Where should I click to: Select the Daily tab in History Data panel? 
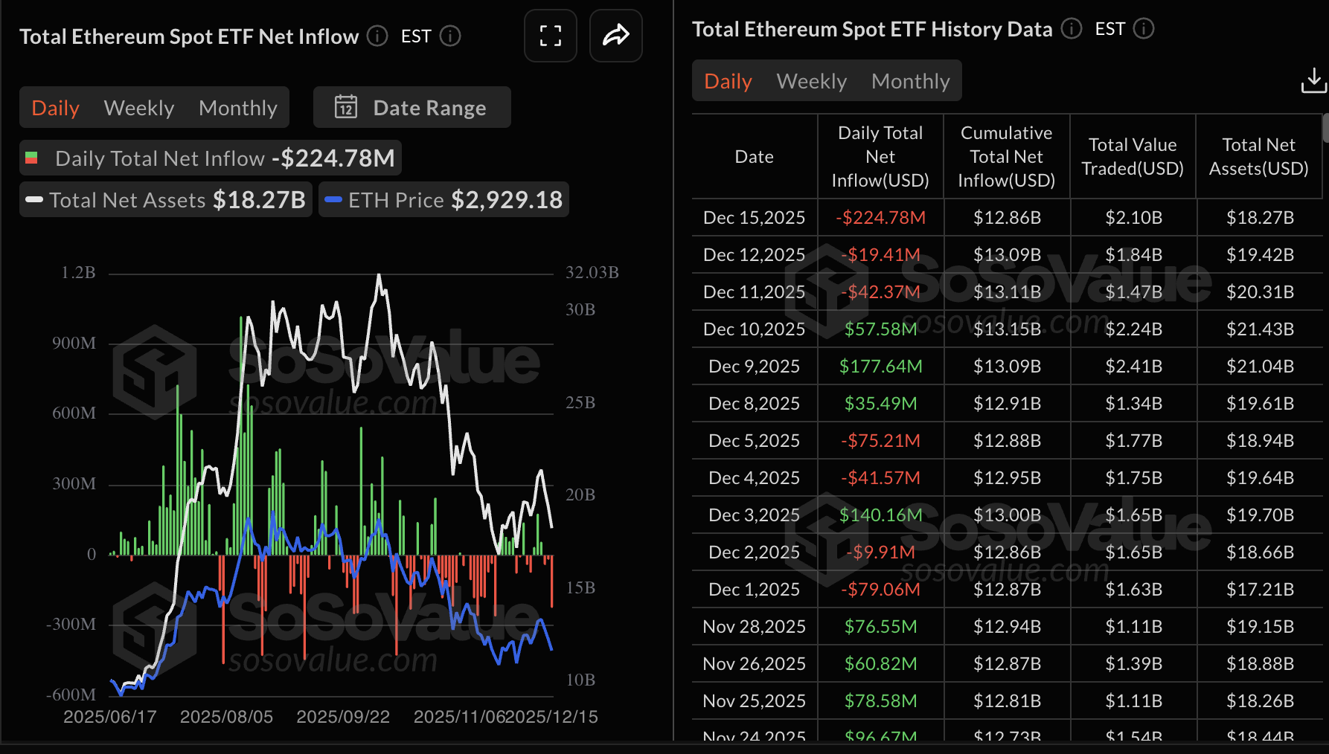tap(727, 80)
